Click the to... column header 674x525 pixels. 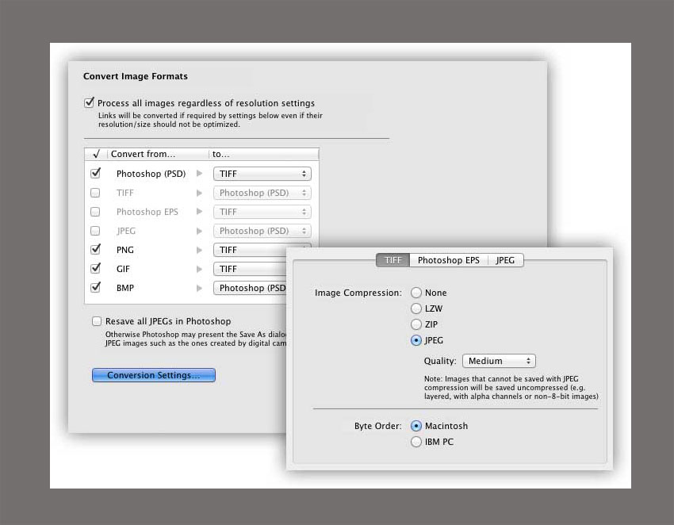pos(264,154)
